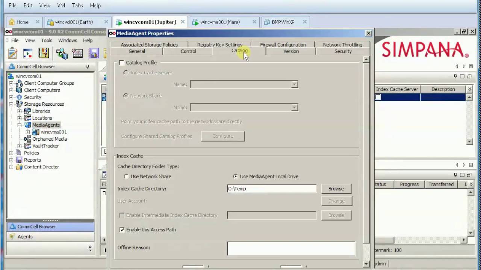The image size is (481, 270).
Task: Open the first clipboard-pencil toolbar icon
Action: click(x=12, y=53)
